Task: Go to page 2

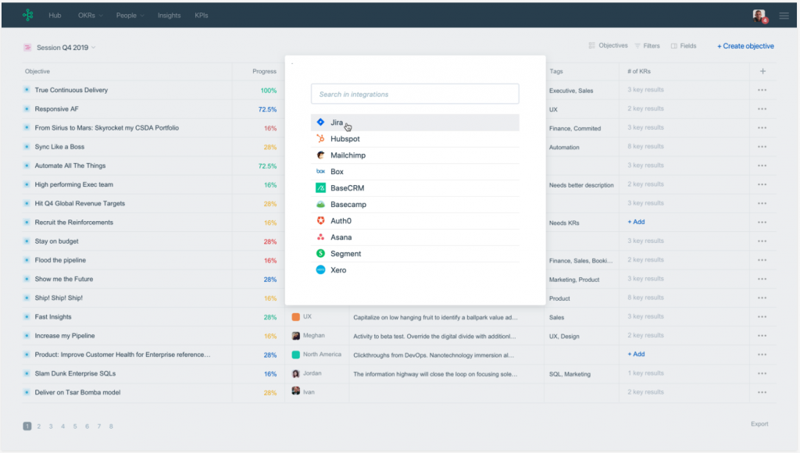Action: [39, 426]
